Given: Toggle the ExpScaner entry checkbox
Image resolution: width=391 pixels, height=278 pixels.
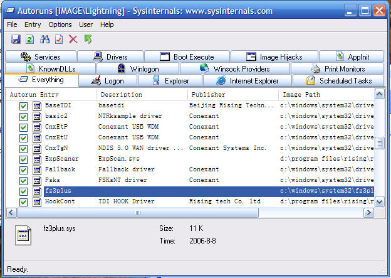Looking at the screenshot, I should (x=23, y=159).
